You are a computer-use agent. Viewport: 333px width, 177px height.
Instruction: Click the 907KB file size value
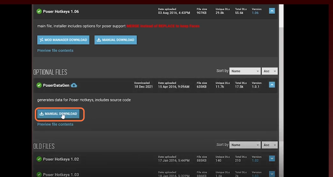point(202,13)
